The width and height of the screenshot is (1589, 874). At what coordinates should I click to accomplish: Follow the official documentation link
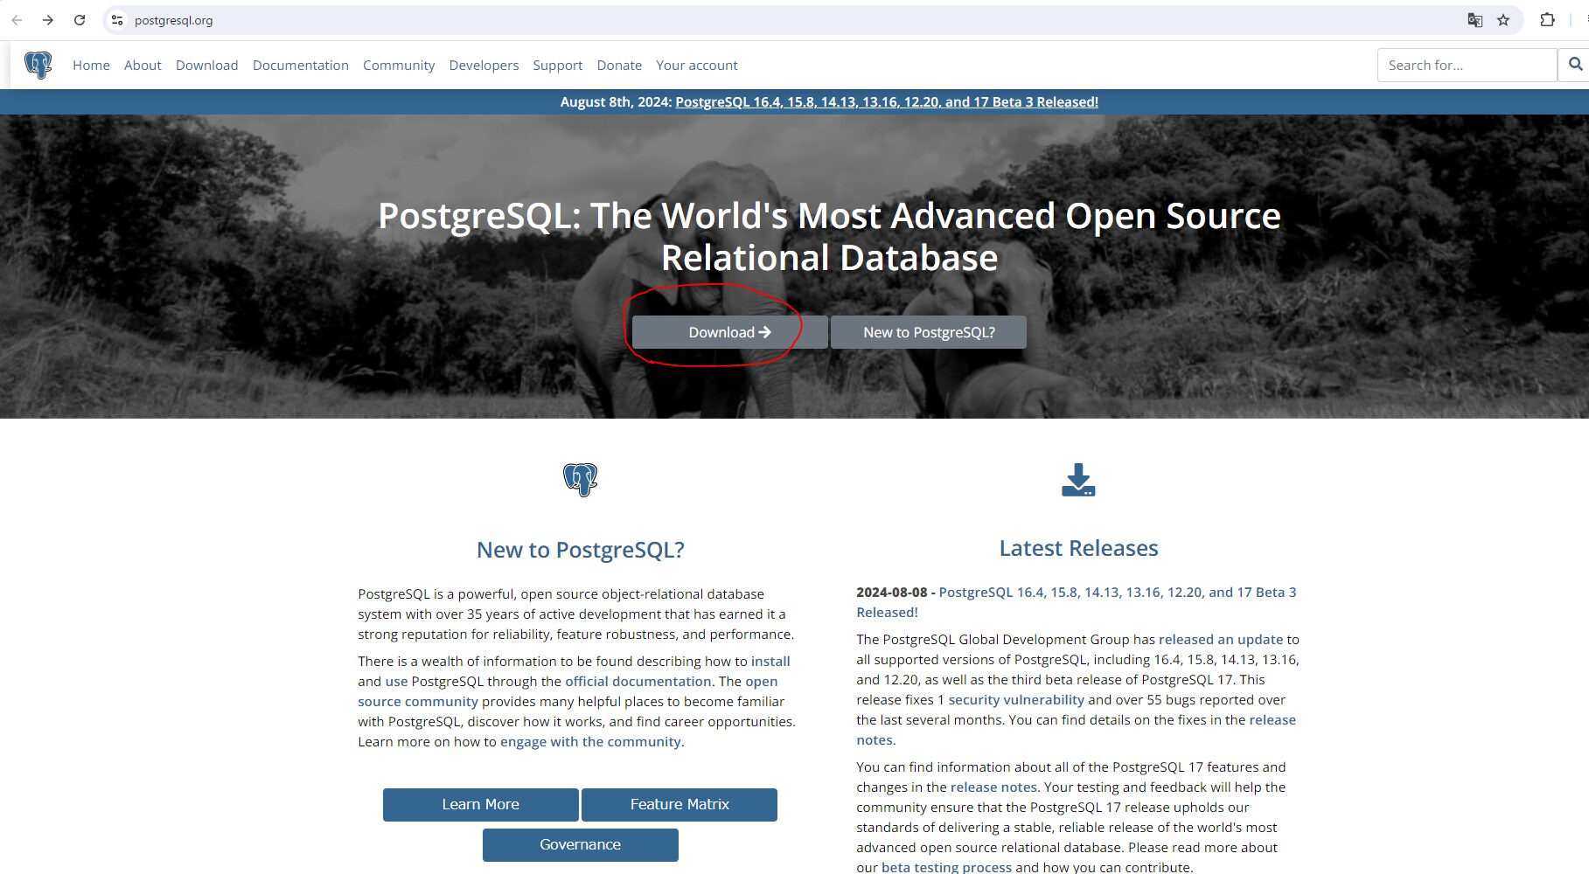638,682
